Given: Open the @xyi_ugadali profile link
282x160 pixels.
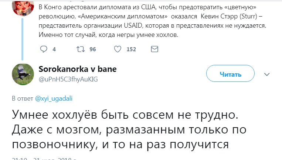Looking at the screenshot, I should [x=54, y=98].
